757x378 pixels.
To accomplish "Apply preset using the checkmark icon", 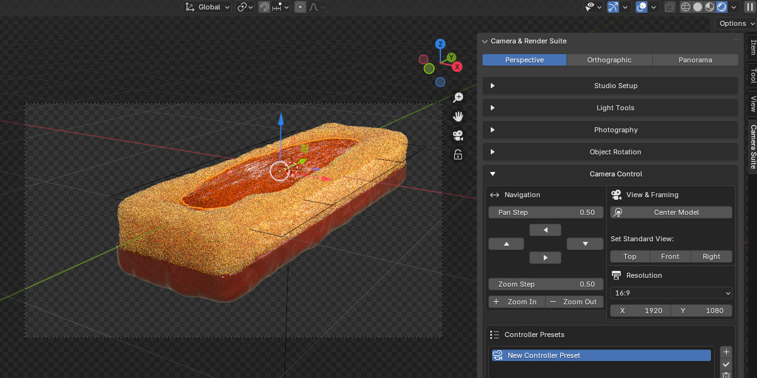I will pos(726,365).
